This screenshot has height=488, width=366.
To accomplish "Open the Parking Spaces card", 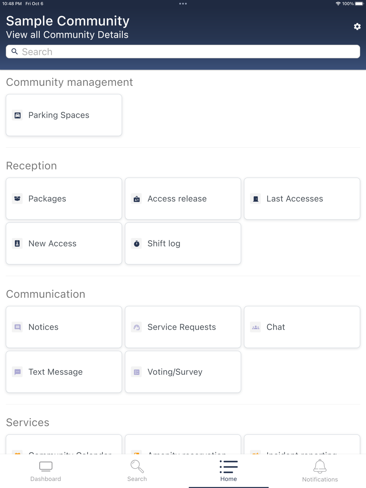I will [64, 115].
